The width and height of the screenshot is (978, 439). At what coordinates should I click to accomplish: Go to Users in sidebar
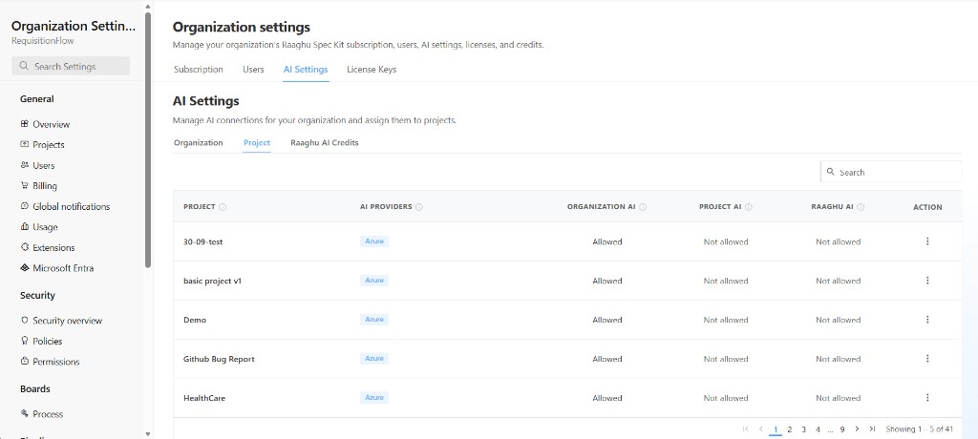pyautogui.click(x=37, y=165)
